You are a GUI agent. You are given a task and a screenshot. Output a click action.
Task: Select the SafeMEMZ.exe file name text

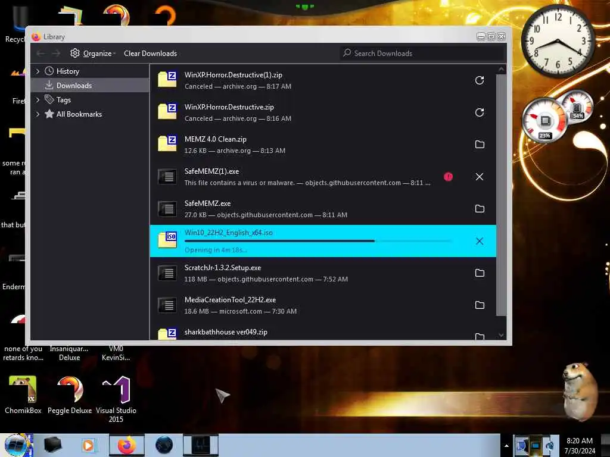coord(207,204)
